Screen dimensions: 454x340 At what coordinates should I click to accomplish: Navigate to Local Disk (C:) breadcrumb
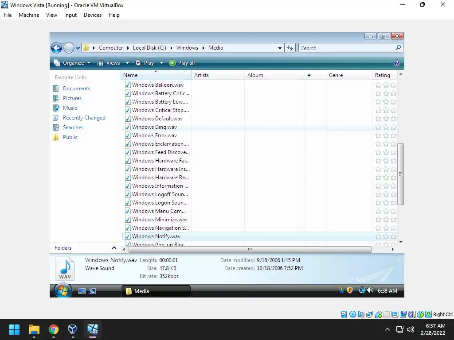[x=149, y=48]
